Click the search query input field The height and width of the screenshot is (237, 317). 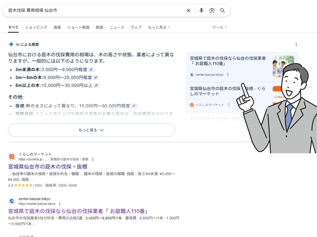coord(95,11)
